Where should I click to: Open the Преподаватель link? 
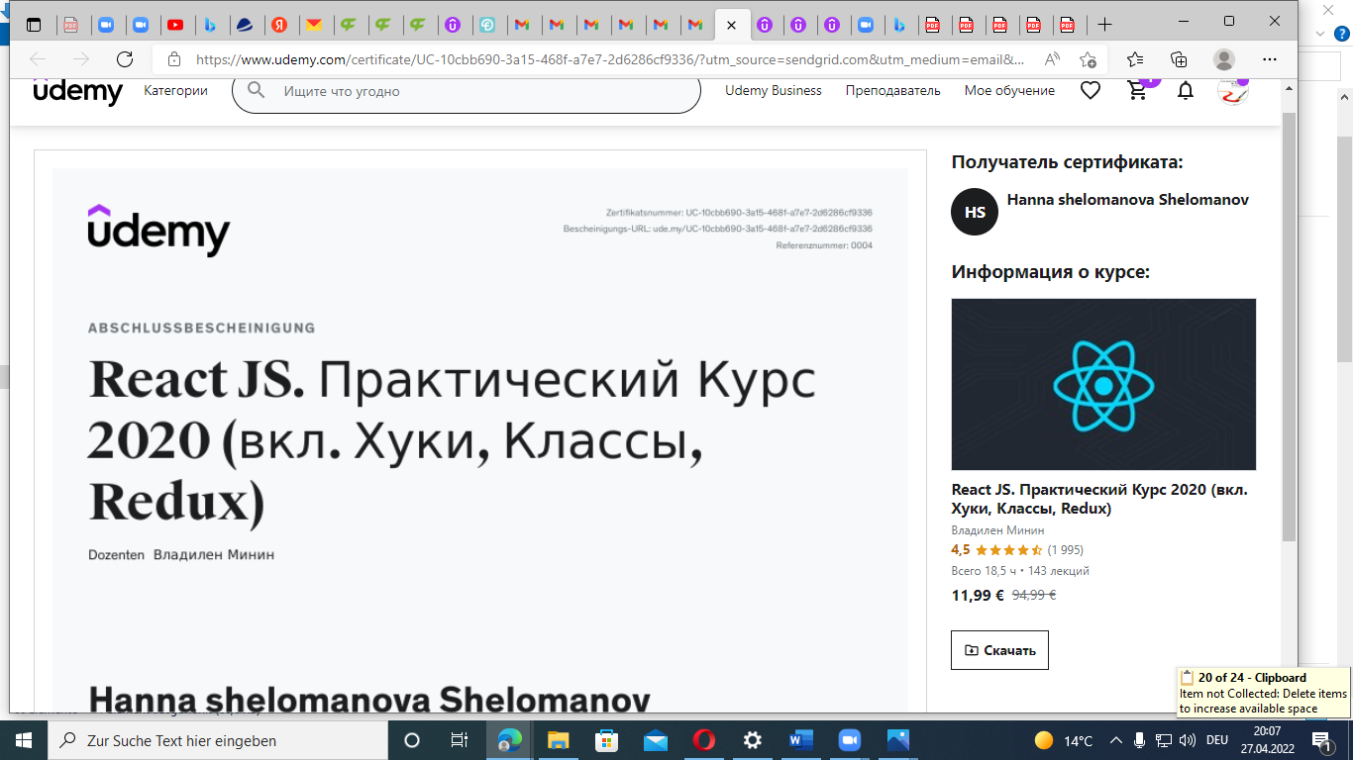click(893, 90)
